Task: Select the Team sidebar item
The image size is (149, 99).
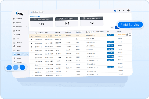Action: coord(20,54)
